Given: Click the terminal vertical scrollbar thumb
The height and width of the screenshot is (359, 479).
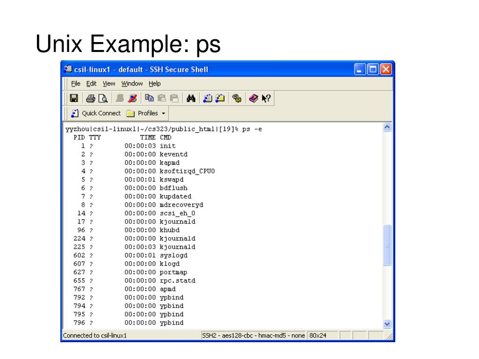Looking at the screenshot, I should coord(387,245).
